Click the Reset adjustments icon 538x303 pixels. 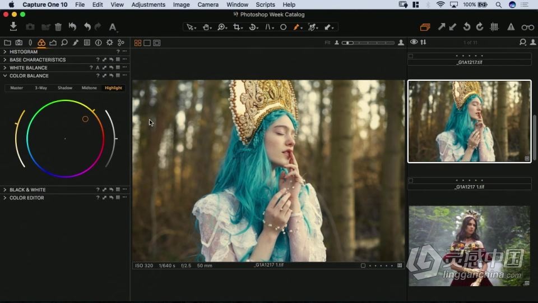[x=72, y=27]
